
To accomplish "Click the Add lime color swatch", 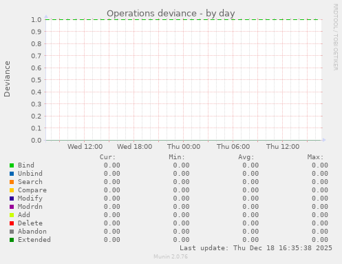I will [x=12, y=215].
